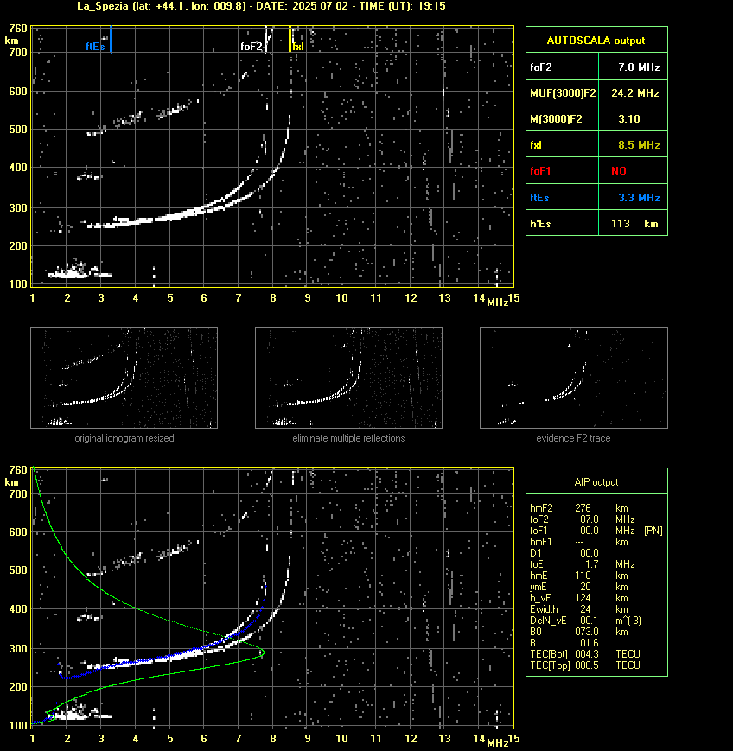Click the '[PN]' tag next to foF1
Image resolution: width=733 pixels, height=751 pixels.
pos(653,531)
